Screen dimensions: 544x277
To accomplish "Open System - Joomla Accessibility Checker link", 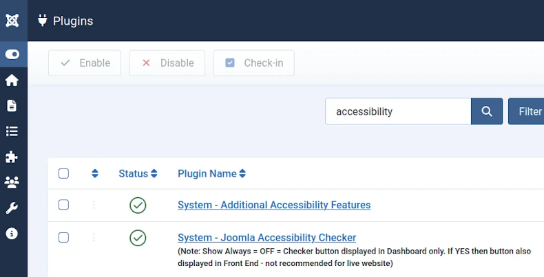I will (266, 238).
